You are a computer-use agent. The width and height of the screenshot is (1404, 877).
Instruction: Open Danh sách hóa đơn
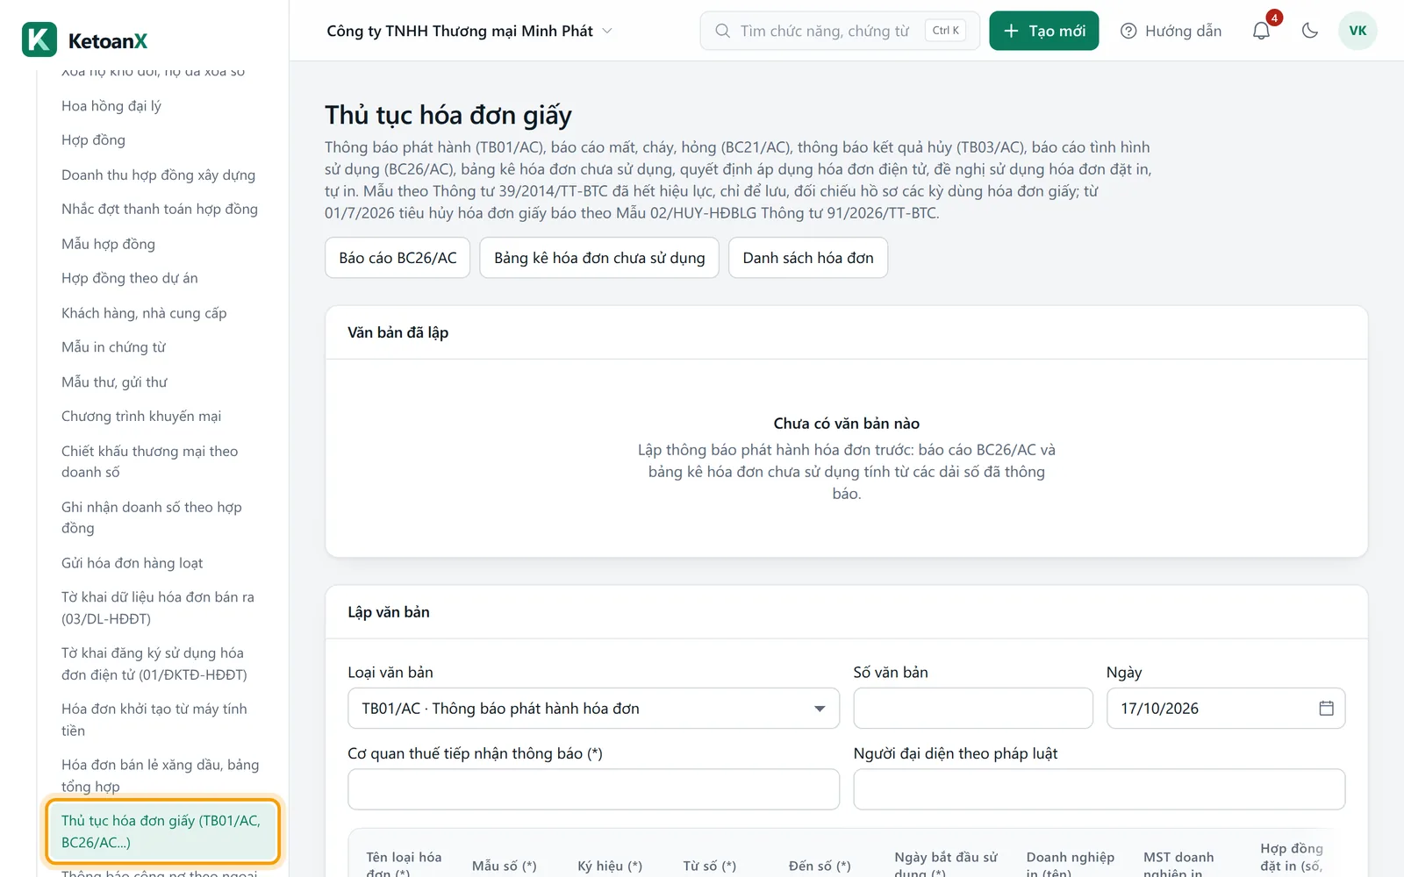[x=808, y=258]
